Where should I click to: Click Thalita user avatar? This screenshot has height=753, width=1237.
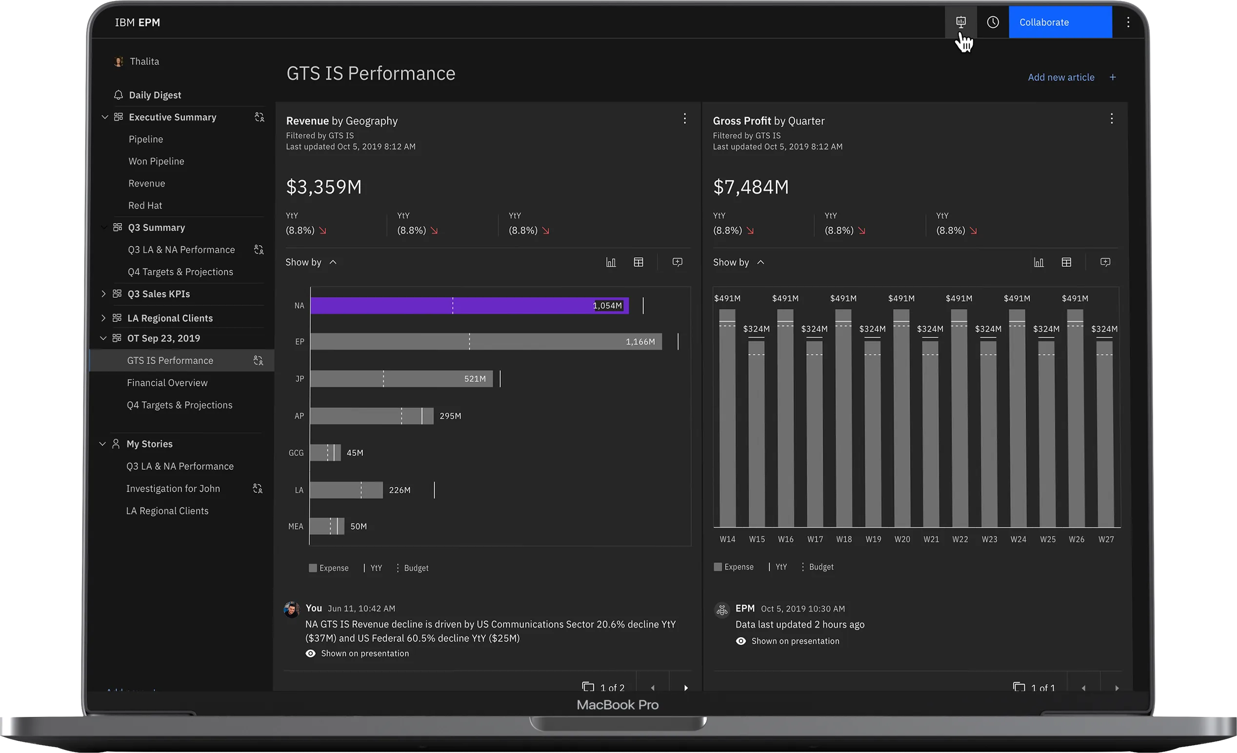coord(119,62)
